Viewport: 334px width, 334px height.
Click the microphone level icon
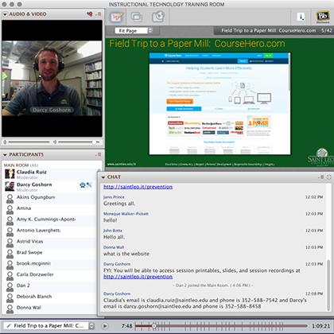(5, 142)
